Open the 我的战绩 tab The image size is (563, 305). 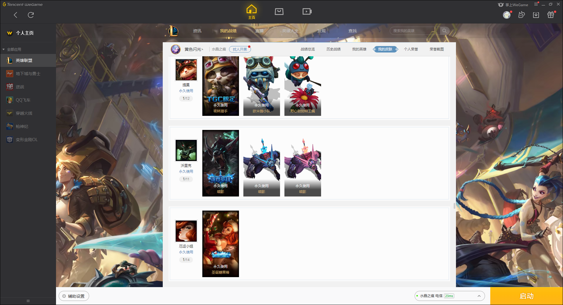click(x=228, y=31)
